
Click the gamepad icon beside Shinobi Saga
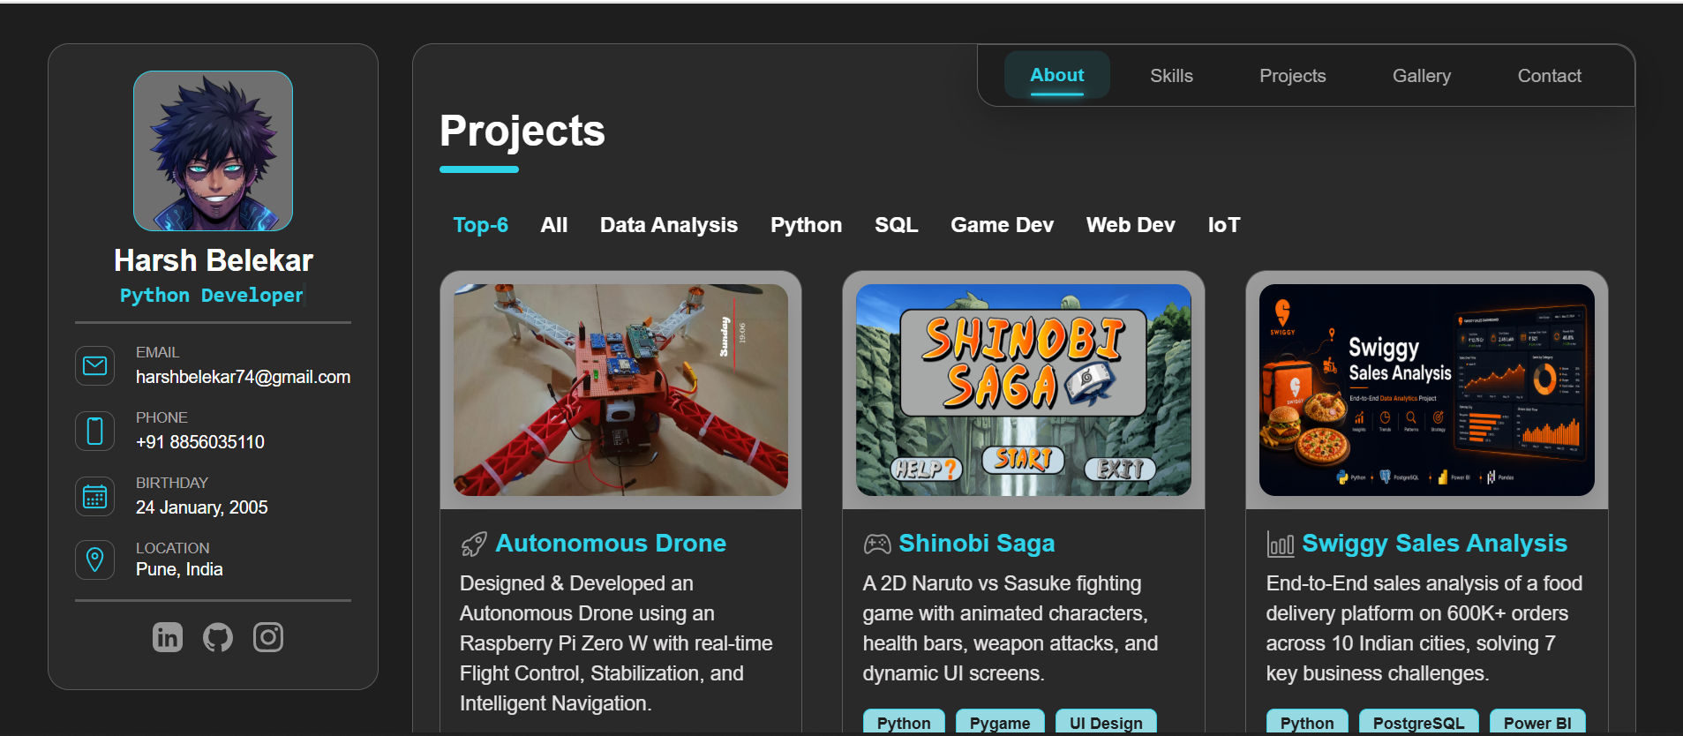[x=877, y=544]
